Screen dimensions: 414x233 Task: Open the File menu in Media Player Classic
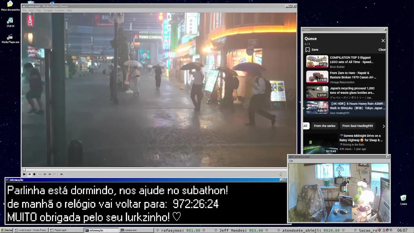(25, 10)
